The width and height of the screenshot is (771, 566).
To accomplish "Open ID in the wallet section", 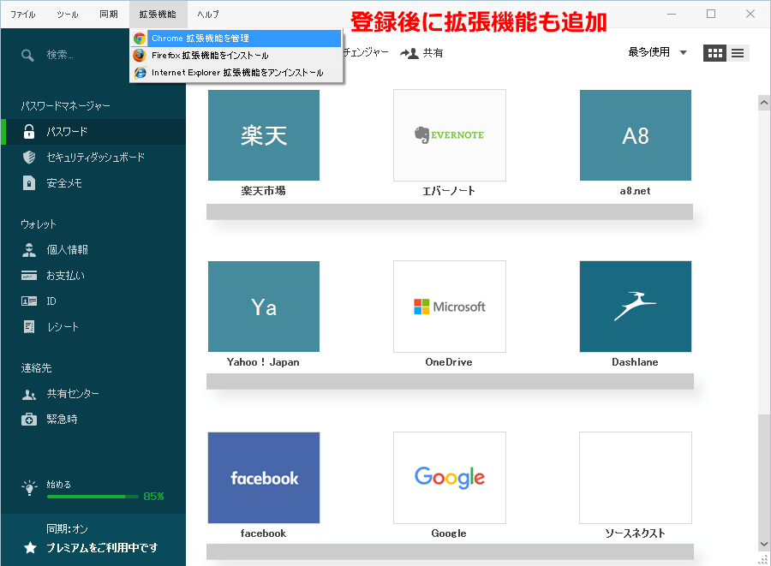I will pyautogui.click(x=93, y=301).
